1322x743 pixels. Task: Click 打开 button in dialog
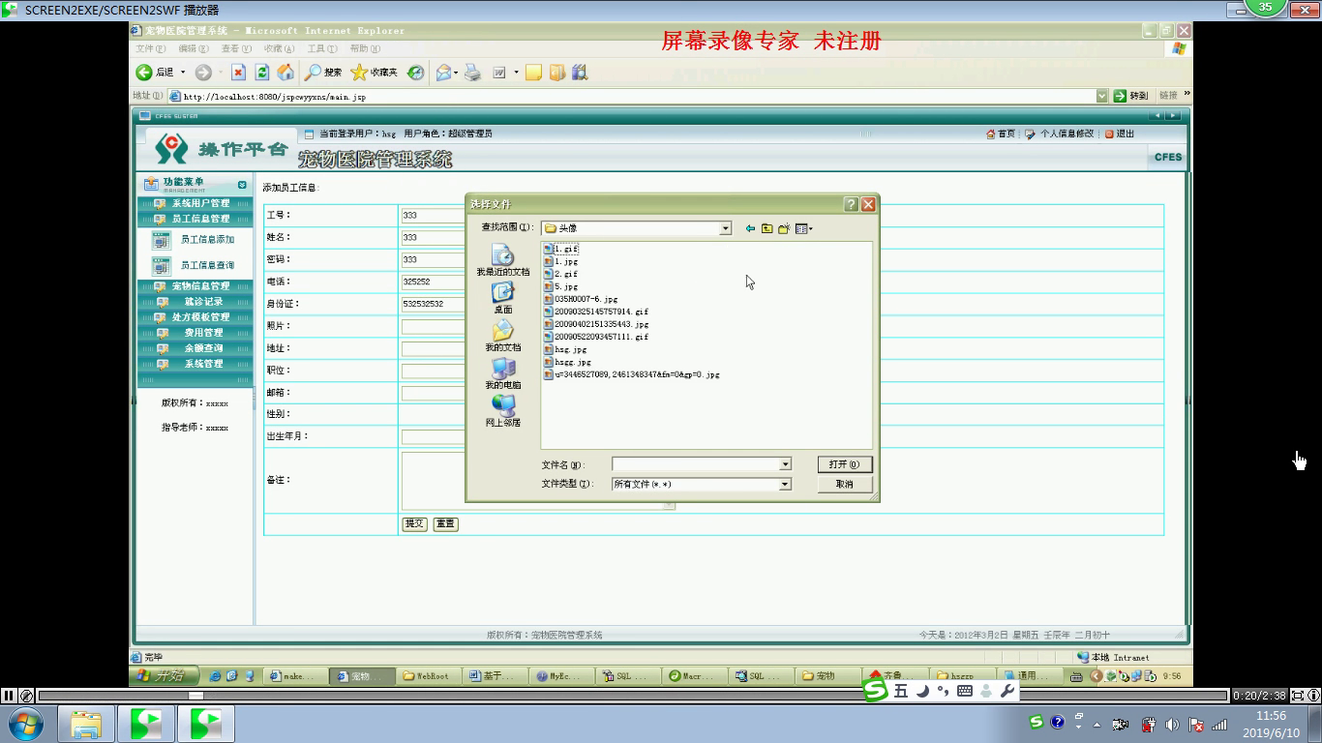[845, 464]
